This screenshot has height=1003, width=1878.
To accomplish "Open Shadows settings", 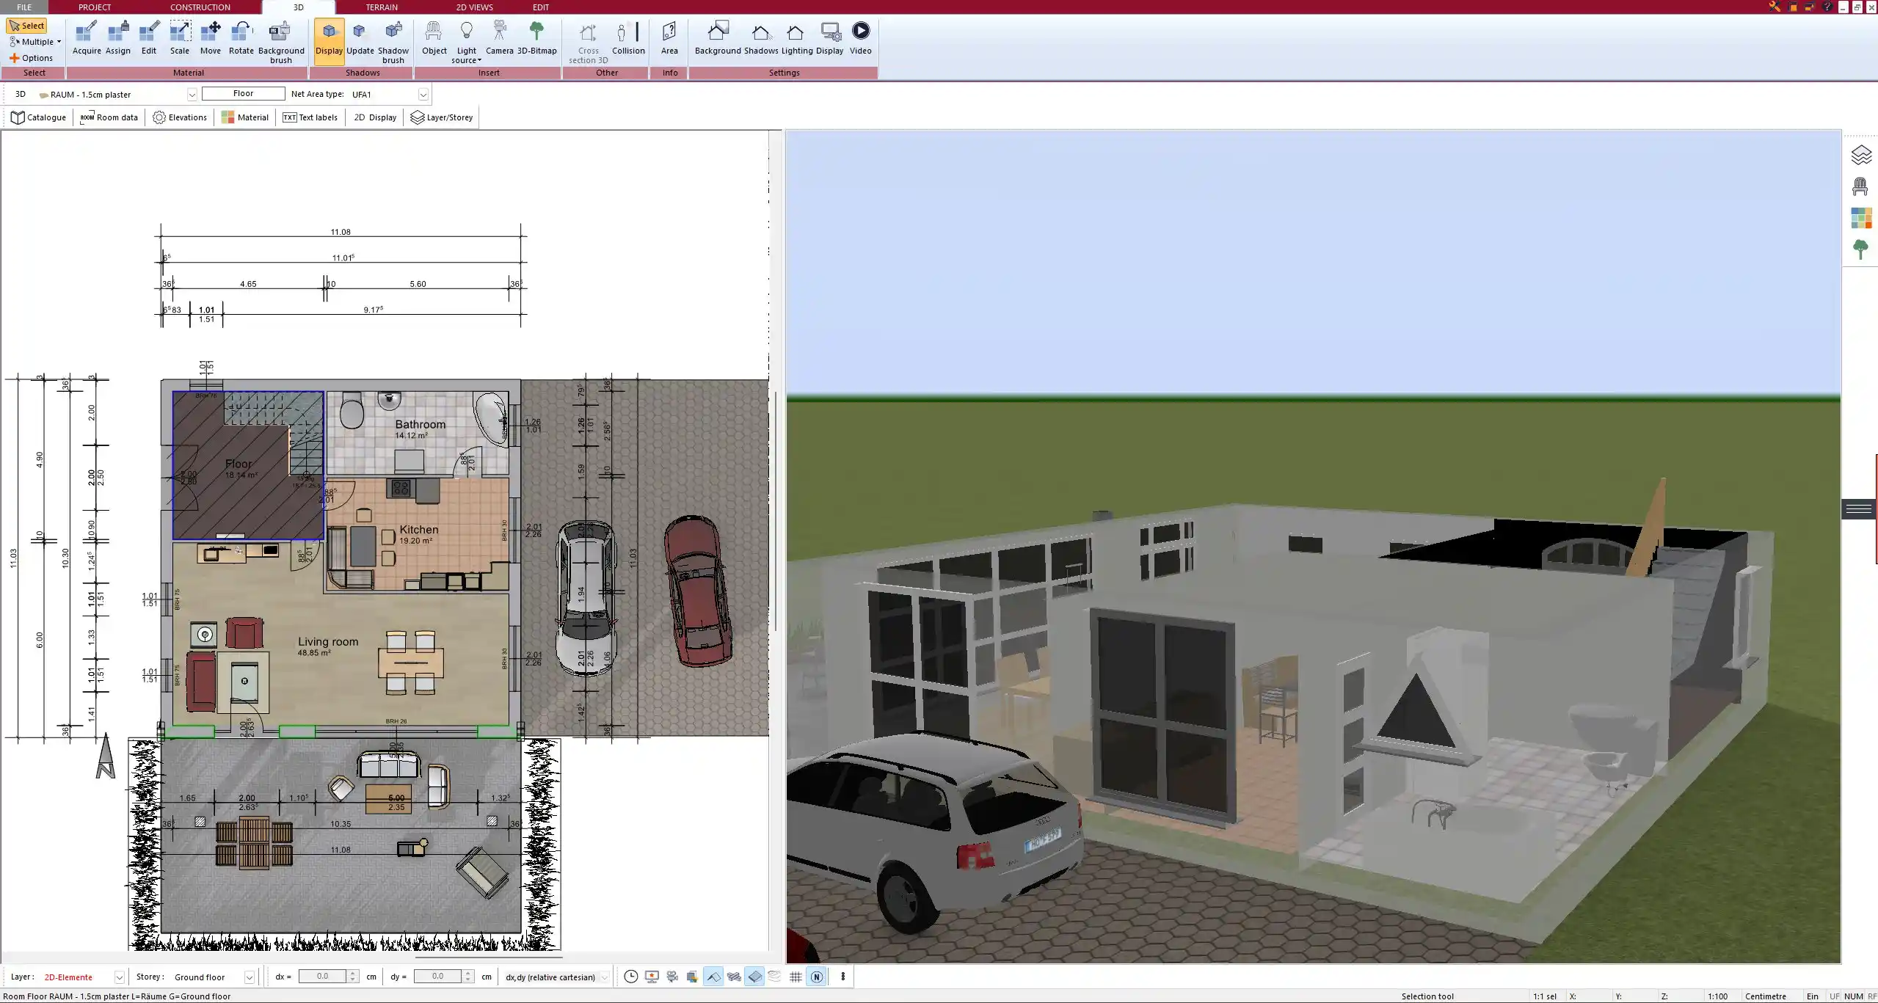I will [x=761, y=38].
